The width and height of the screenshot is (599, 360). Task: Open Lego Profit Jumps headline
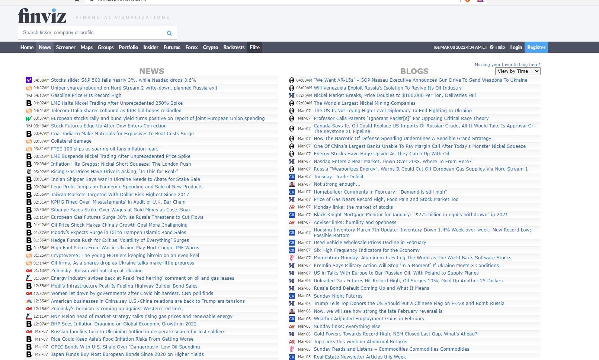pos(127,187)
